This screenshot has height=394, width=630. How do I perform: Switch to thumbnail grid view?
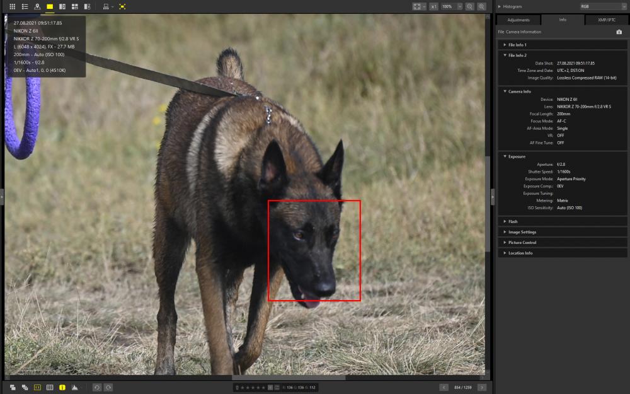[13, 6]
